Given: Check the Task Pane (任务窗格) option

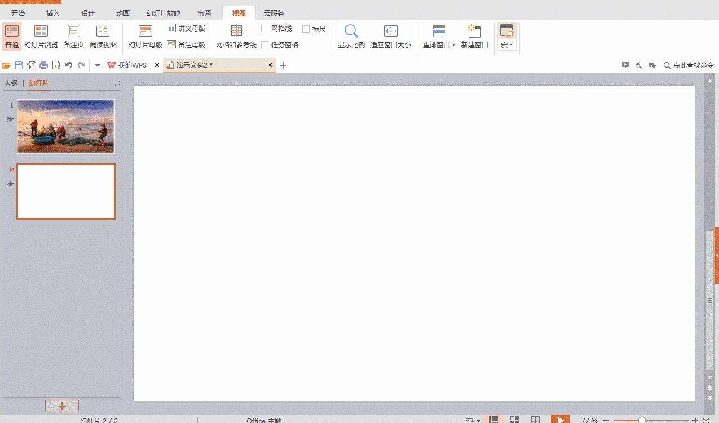Looking at the screenshot, I should [x=266, y=44].
